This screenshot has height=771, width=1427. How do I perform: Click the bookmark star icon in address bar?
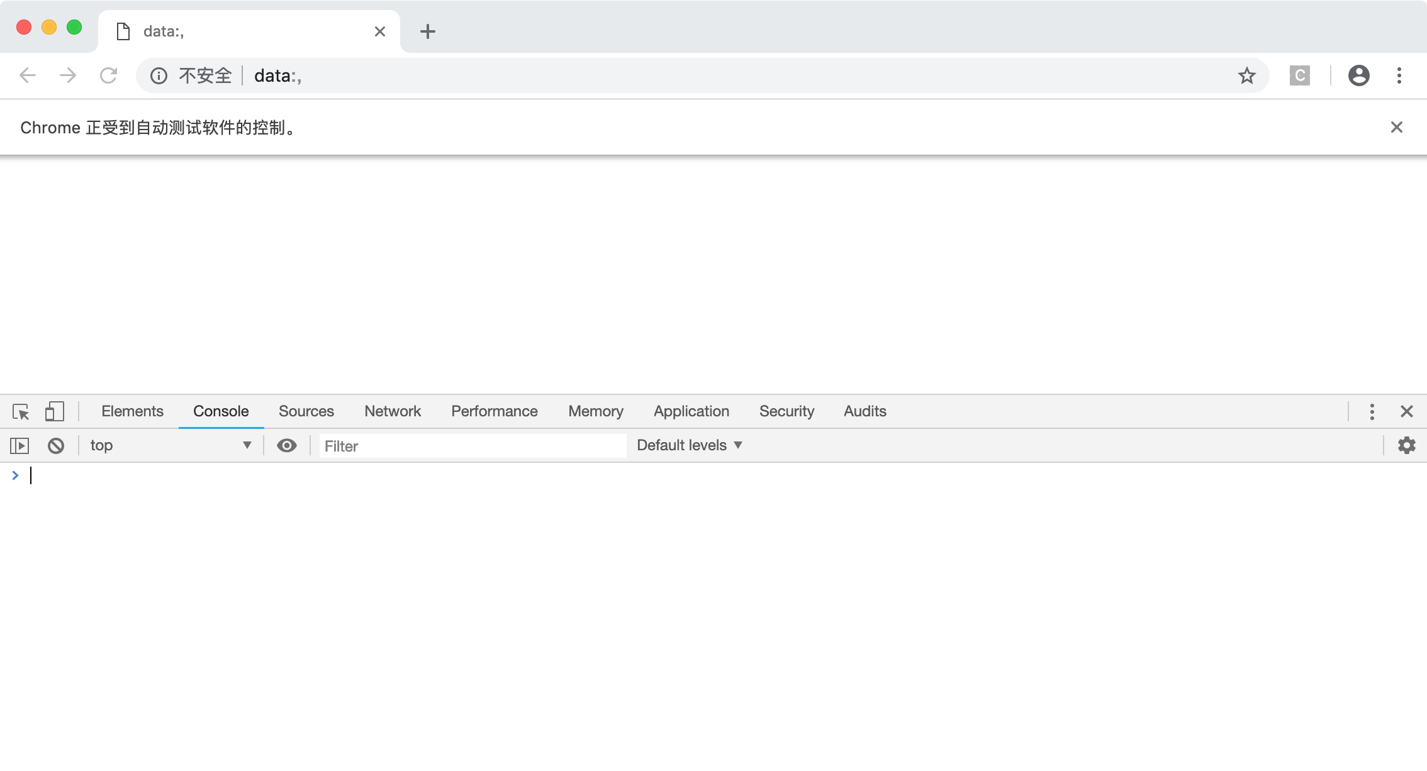[1248, 76]
